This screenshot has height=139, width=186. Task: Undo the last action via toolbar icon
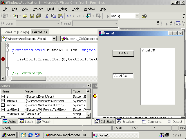69,16
